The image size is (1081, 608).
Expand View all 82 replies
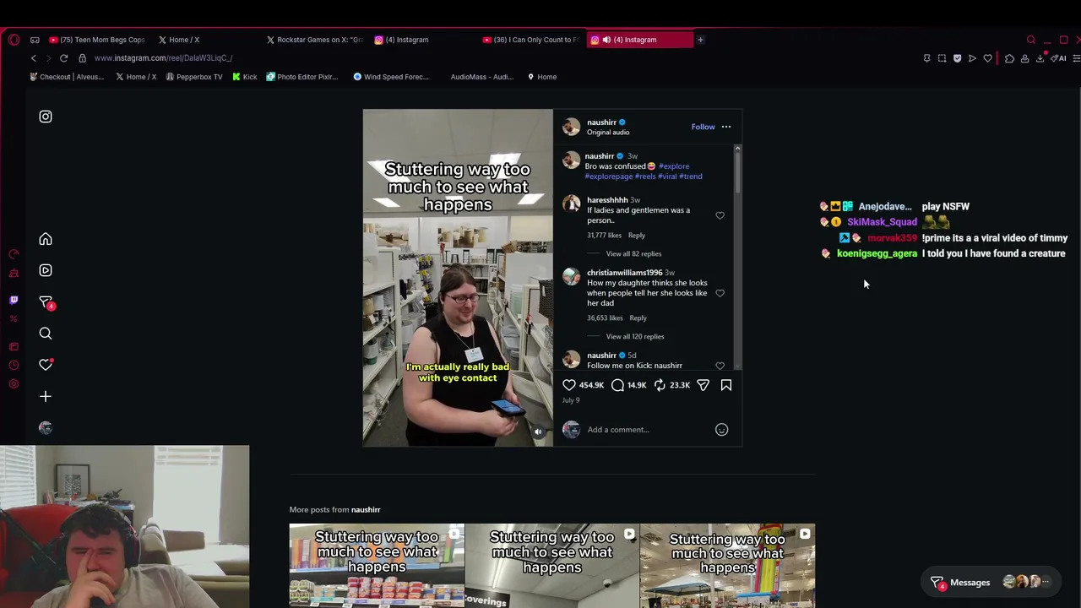pos(633,254)
